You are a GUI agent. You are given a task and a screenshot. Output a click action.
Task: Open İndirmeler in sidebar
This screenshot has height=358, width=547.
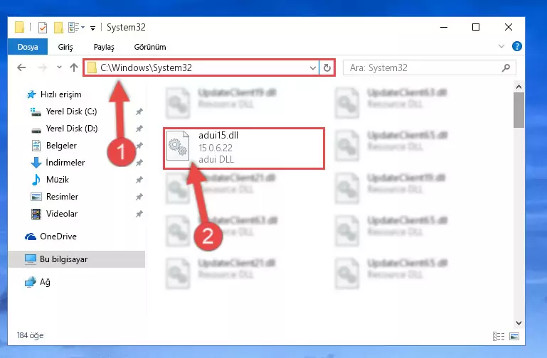pos(65,163)
